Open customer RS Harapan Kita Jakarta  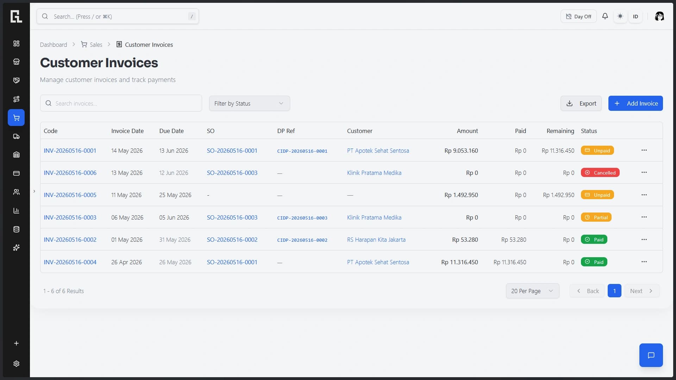point(376,240)
